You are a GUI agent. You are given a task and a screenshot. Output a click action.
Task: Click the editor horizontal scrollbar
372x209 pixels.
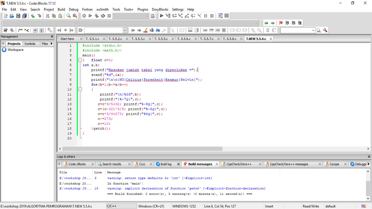142,149
